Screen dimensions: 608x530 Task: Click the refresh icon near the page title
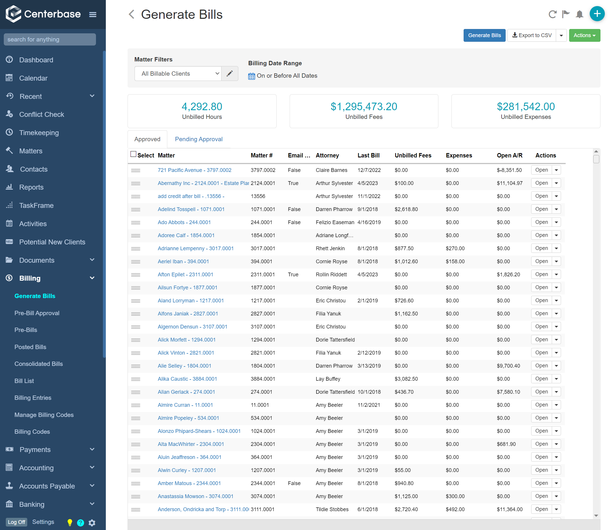[x=552, y=14]
